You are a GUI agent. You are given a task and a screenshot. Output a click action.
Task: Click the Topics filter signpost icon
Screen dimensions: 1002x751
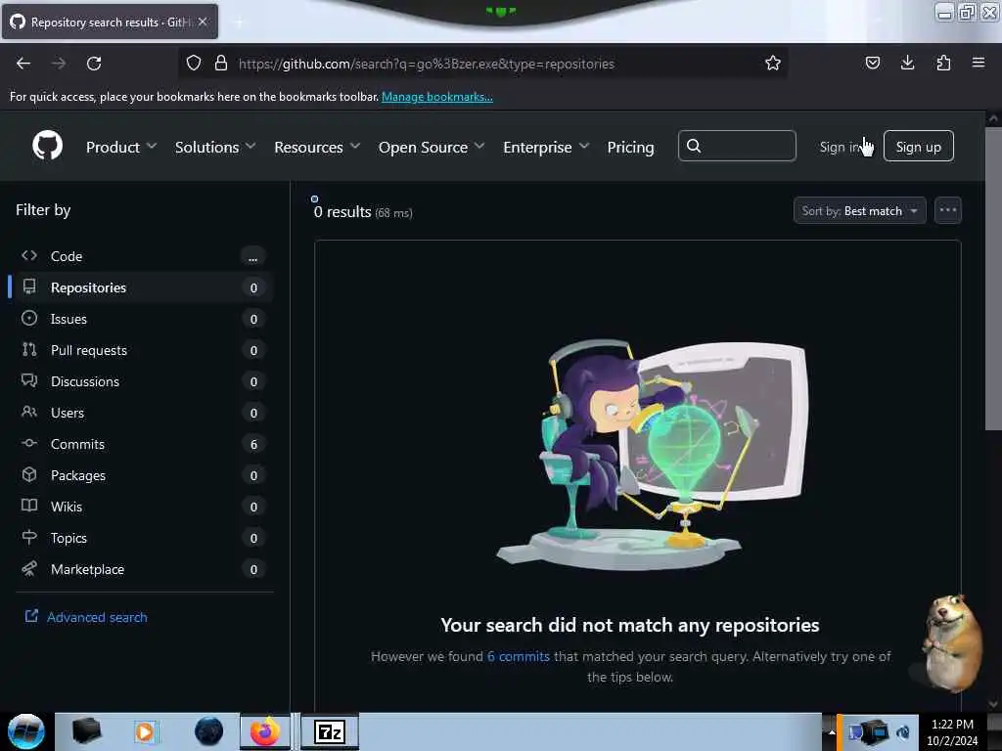(x=28, y=537)
